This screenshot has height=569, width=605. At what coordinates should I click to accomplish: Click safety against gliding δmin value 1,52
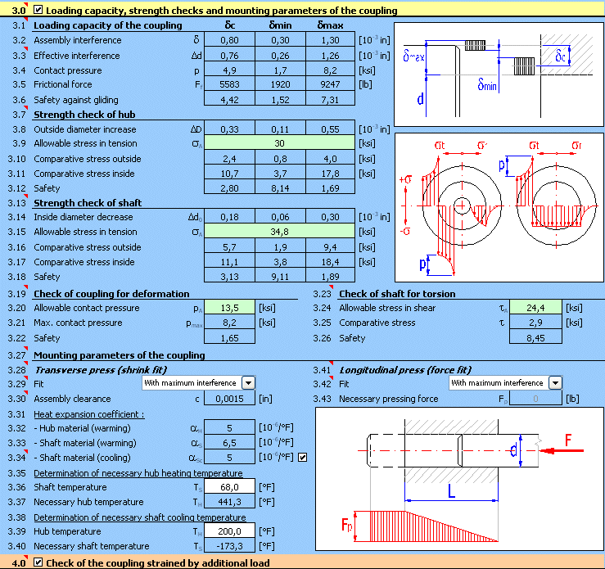point(280,100)
